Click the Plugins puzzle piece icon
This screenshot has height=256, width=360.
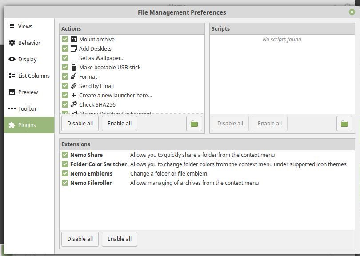tap(12, 125)
